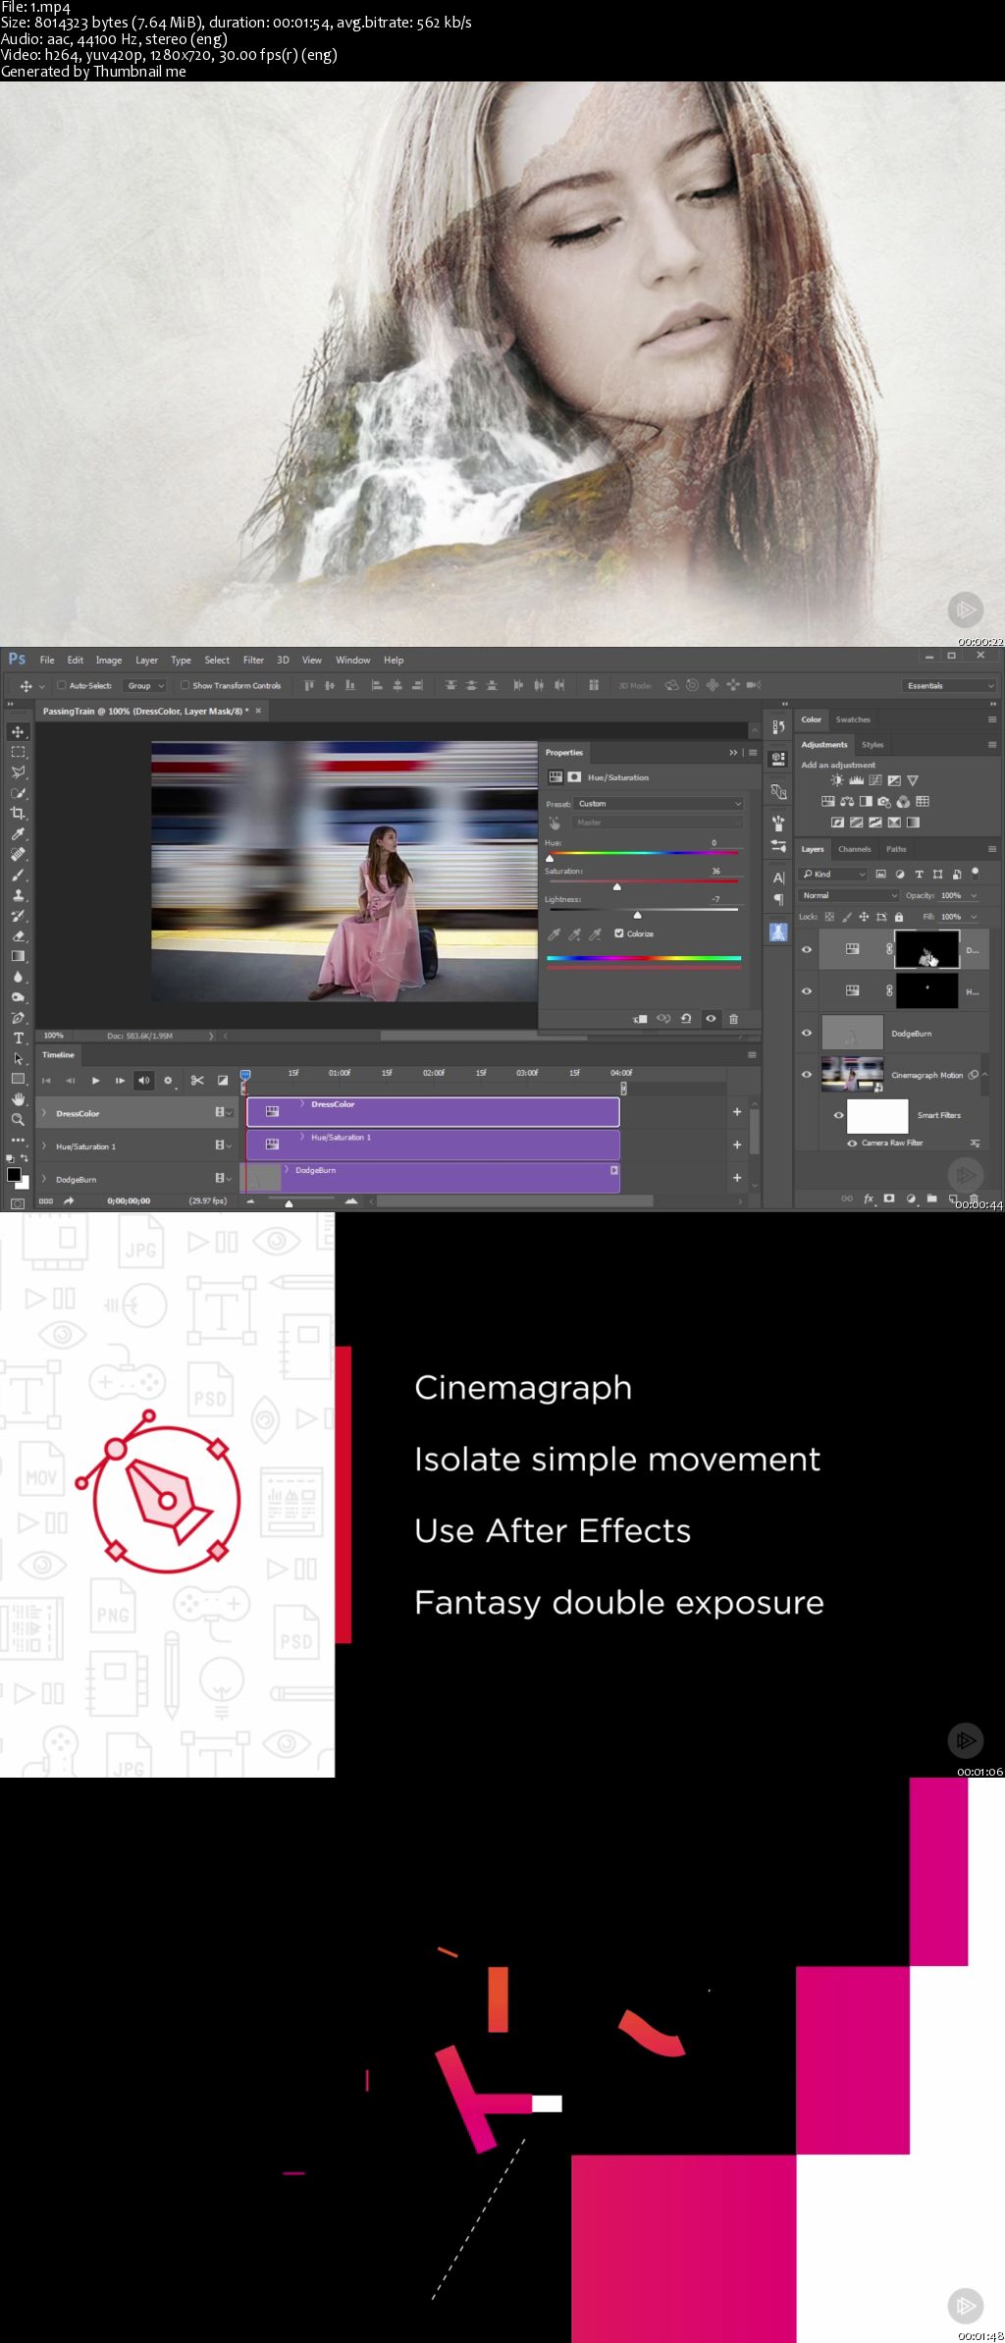Image resolution: width=1005 pixels, height=2343 pixels.
Task: Open the Window menu
Action: [352, 660]
